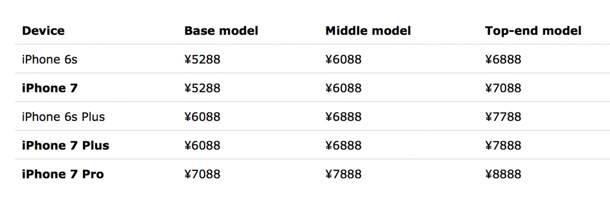Click iPhone 6s top-end price ¥6888

pos(503,60)
